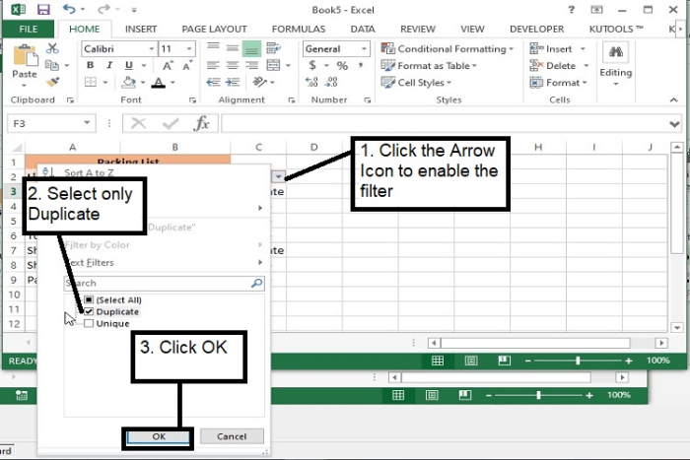Open Conditional Formatting dropdown

(x=448, y=49)
